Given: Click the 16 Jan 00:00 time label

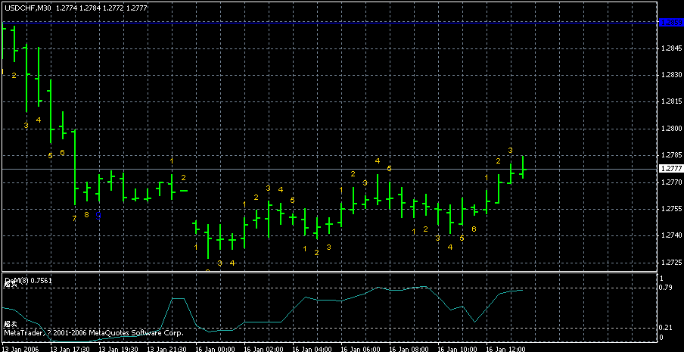Looking at the screenshot, I should coord(216,349).
